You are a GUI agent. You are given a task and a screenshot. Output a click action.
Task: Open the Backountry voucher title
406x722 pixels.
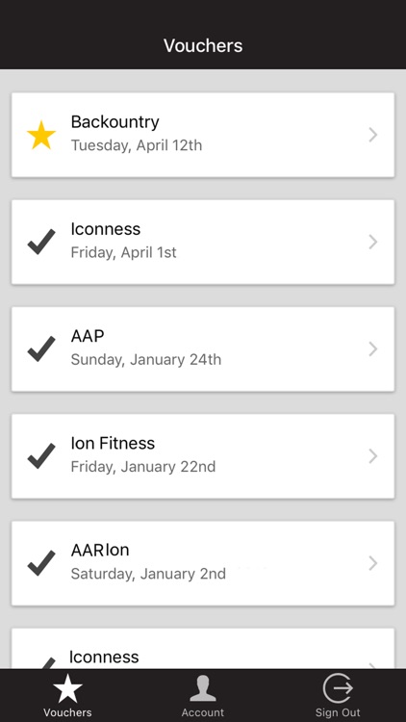(115, 122)
